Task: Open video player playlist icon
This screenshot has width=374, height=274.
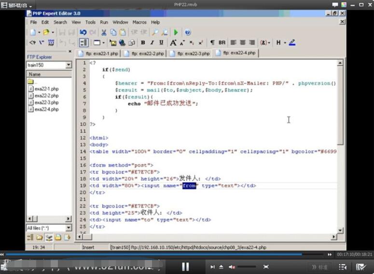Action: click(343, 267)
